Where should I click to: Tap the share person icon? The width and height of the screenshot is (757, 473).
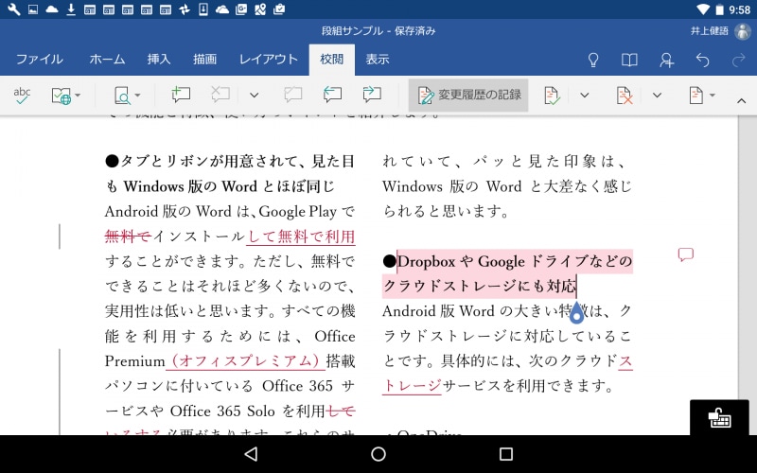[x=667, y=60]
